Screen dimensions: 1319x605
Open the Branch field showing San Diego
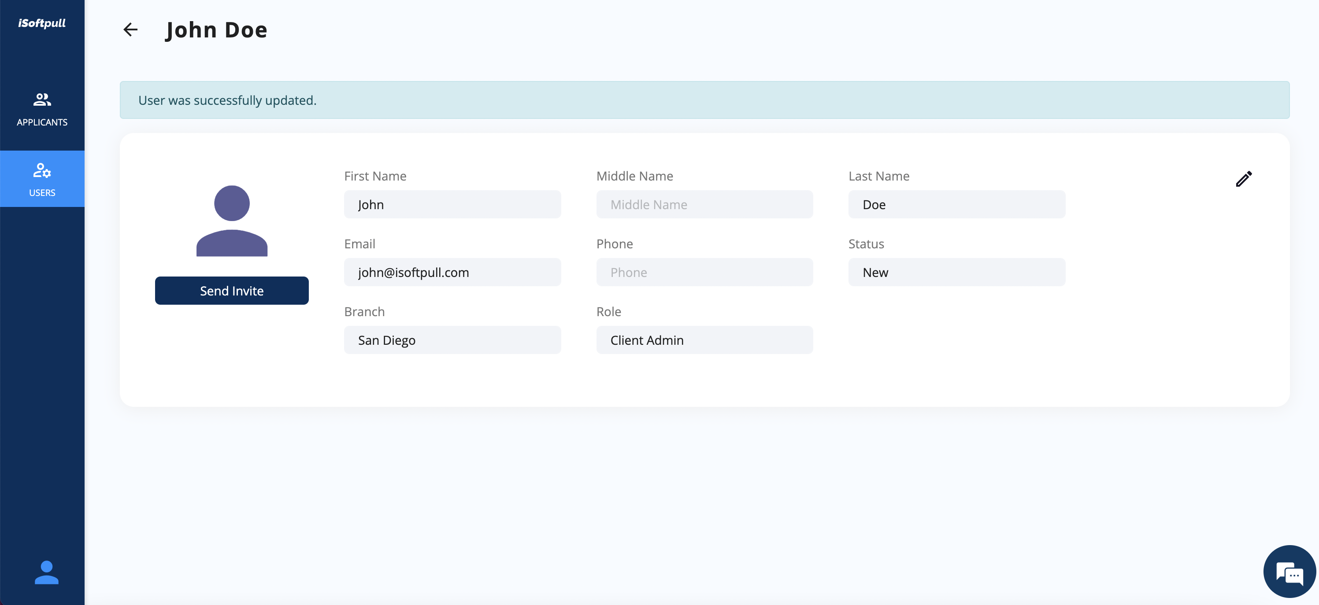pyautogui.click(x=452, y=339)
